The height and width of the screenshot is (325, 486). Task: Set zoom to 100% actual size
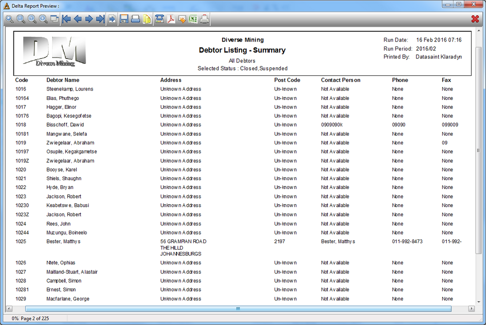(x=32, y=19)
